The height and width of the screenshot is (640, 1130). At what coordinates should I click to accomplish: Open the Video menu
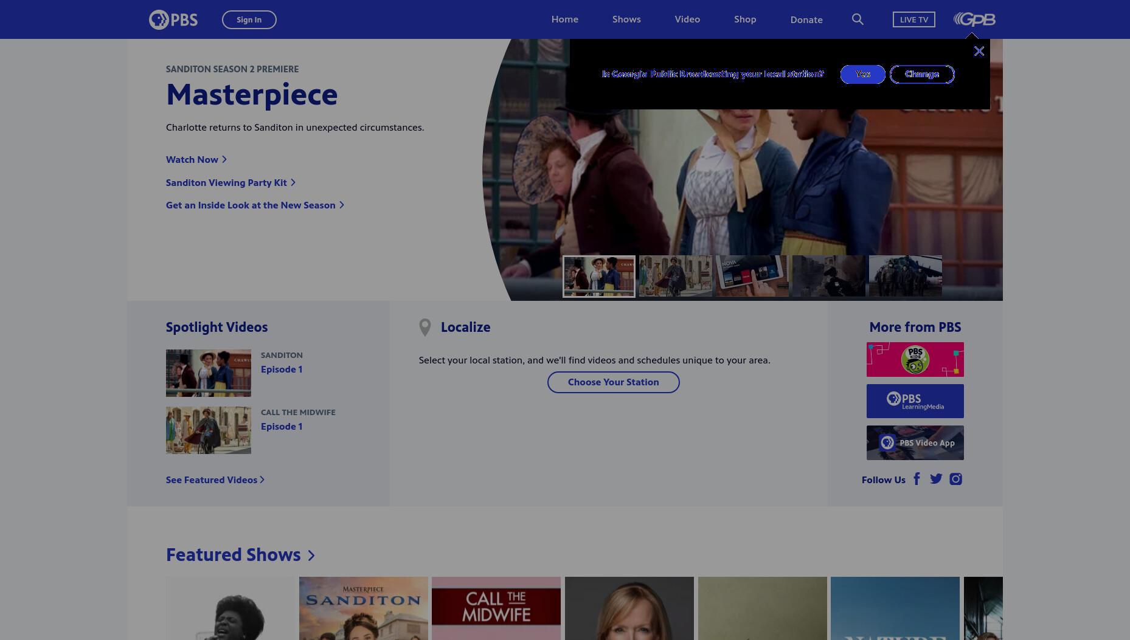(687, 19)
